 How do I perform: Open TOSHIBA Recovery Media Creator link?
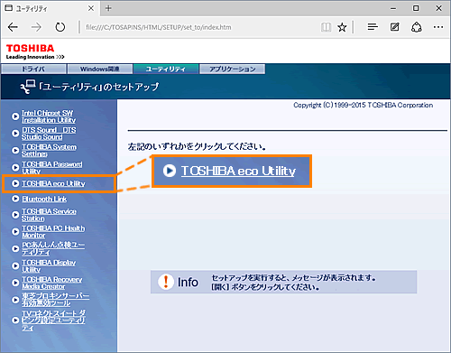pyautogui.click(x=51, y=283)
